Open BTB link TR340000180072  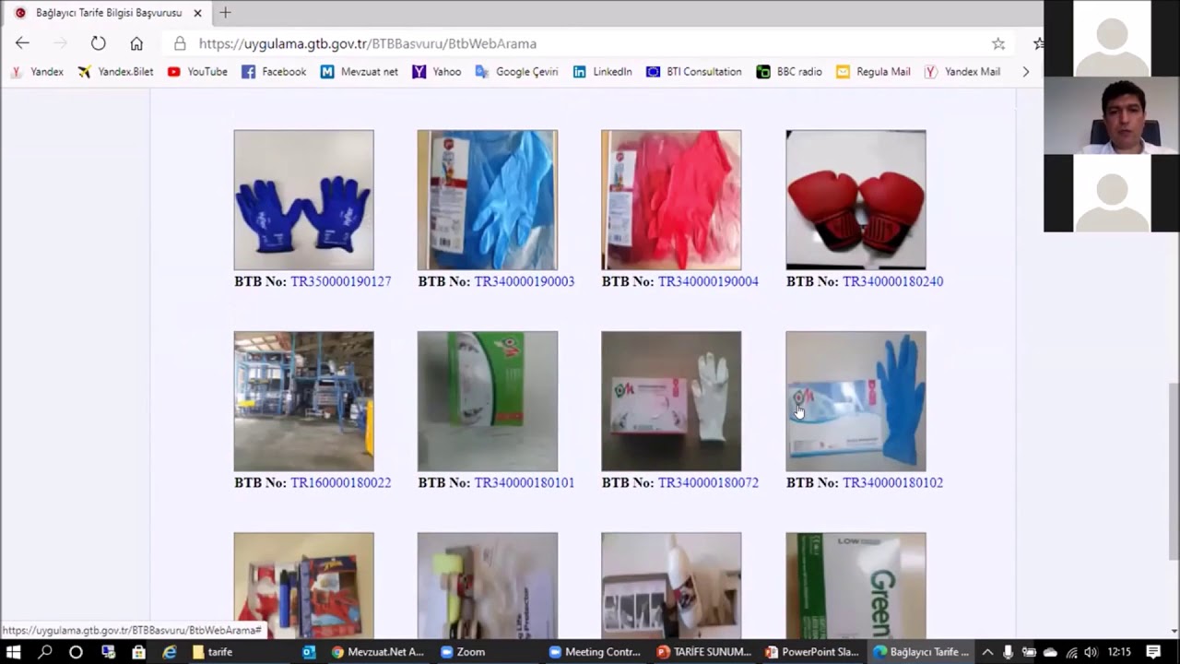coord(708,482)
